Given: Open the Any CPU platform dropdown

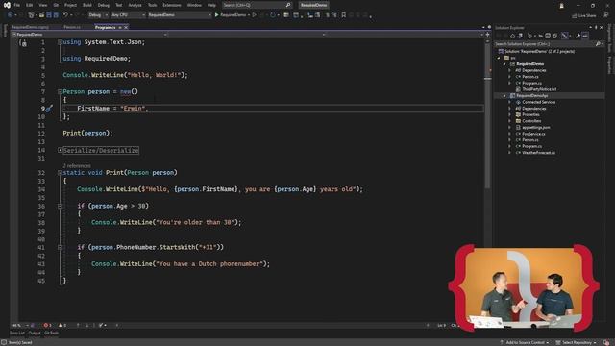Looking at the screenshot, I should [128, 15].
